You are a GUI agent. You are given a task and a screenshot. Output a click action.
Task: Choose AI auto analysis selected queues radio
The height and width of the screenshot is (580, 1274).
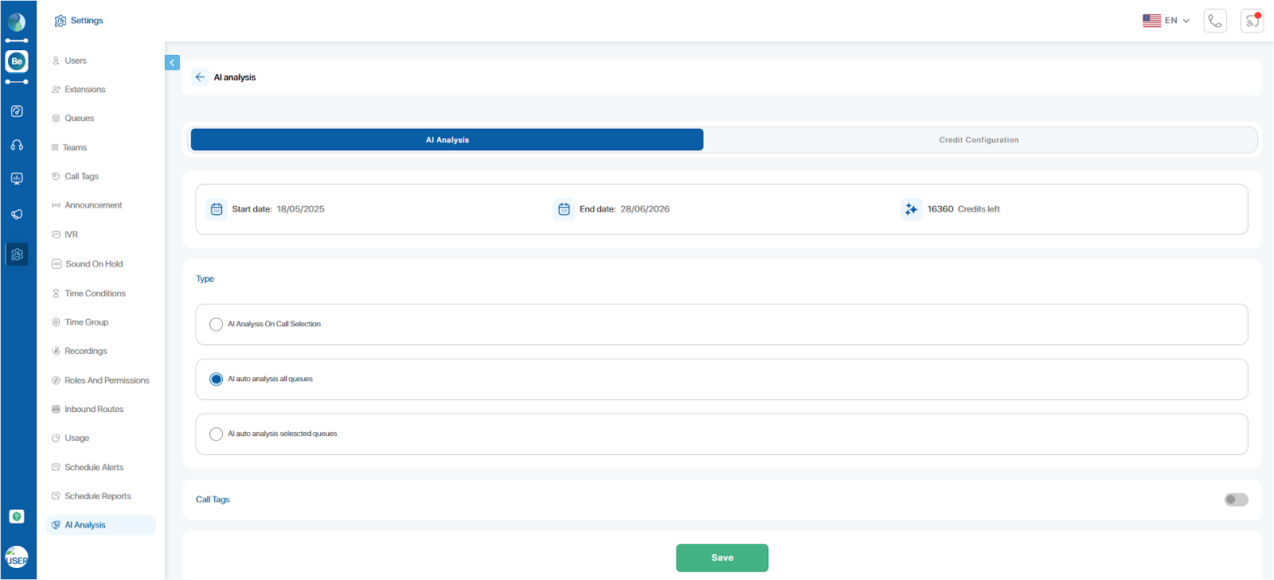(x=216, y=434)
